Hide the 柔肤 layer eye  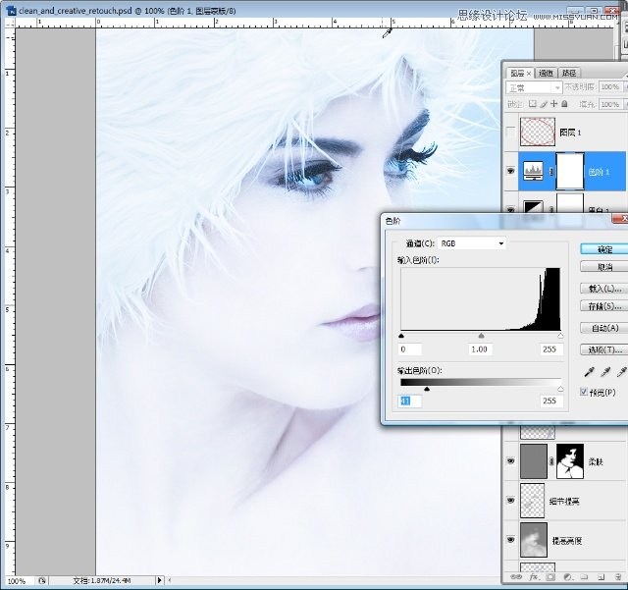[x=510, y=461]
